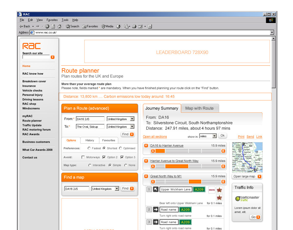The height and width of the screenshot is (230, 293).
Task: Open the Tools menu
Action: [65, 20]
